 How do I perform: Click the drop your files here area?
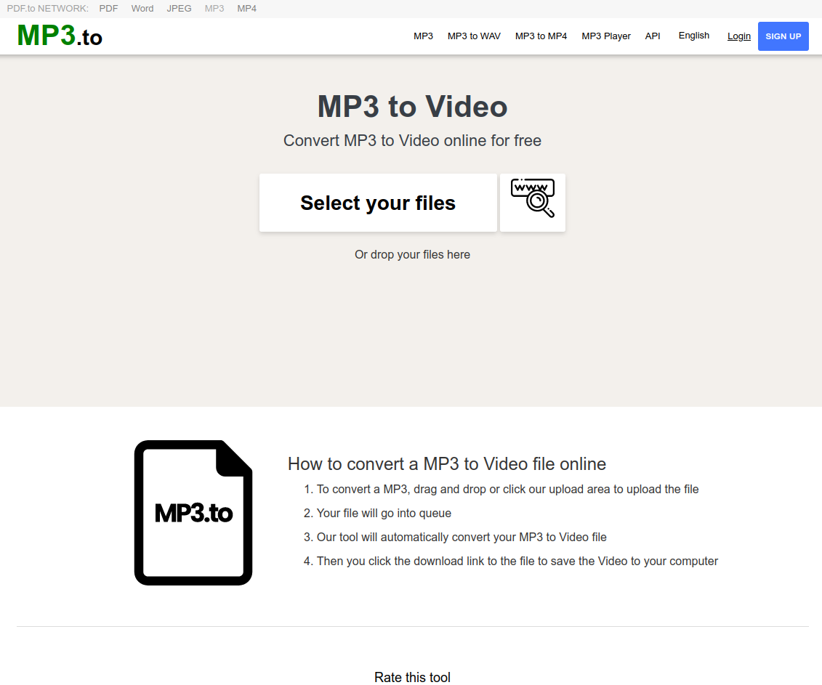tap(412, 254)
